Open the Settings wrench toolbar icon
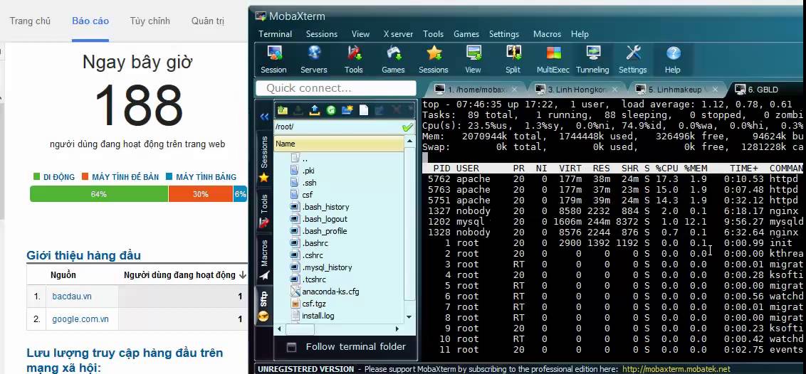This screenshot has width=806, height=374. (633, 60)
